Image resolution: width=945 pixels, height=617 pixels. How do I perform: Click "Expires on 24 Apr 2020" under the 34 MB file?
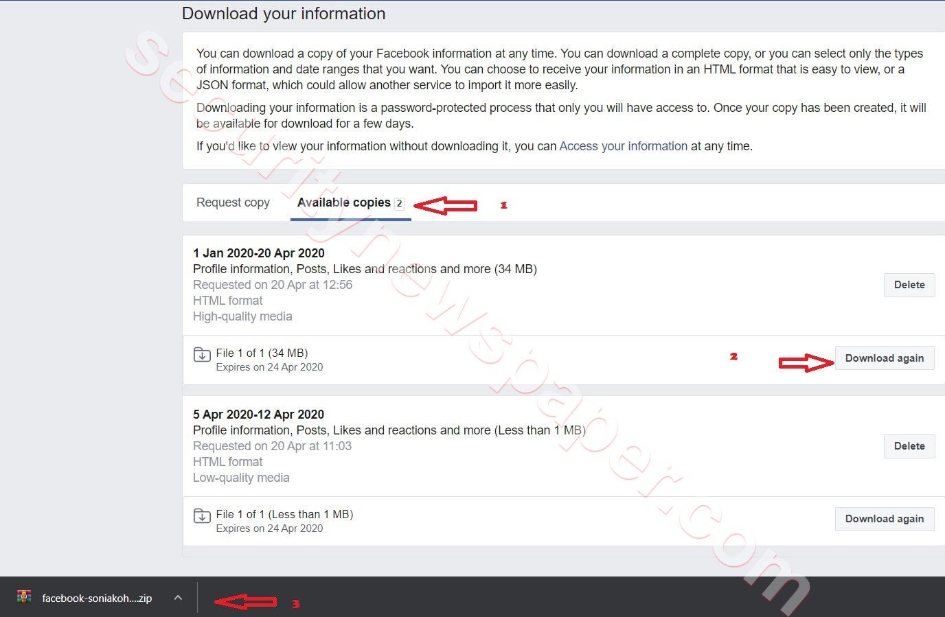(269, 366)
